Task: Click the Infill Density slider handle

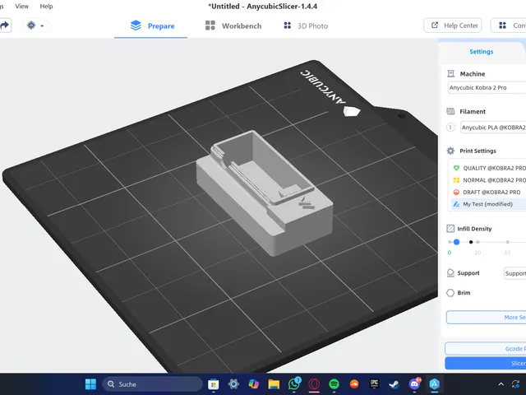Action: pyautogui.click(x=456, y=242)
